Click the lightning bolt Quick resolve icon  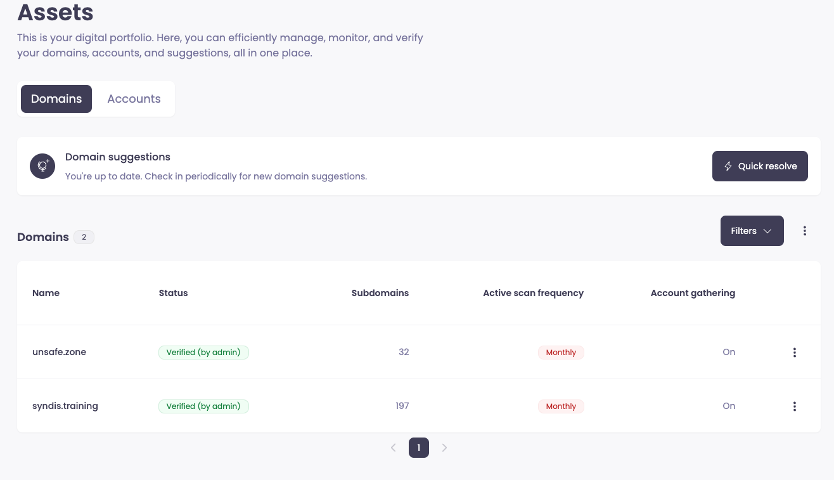click(728, 166)
